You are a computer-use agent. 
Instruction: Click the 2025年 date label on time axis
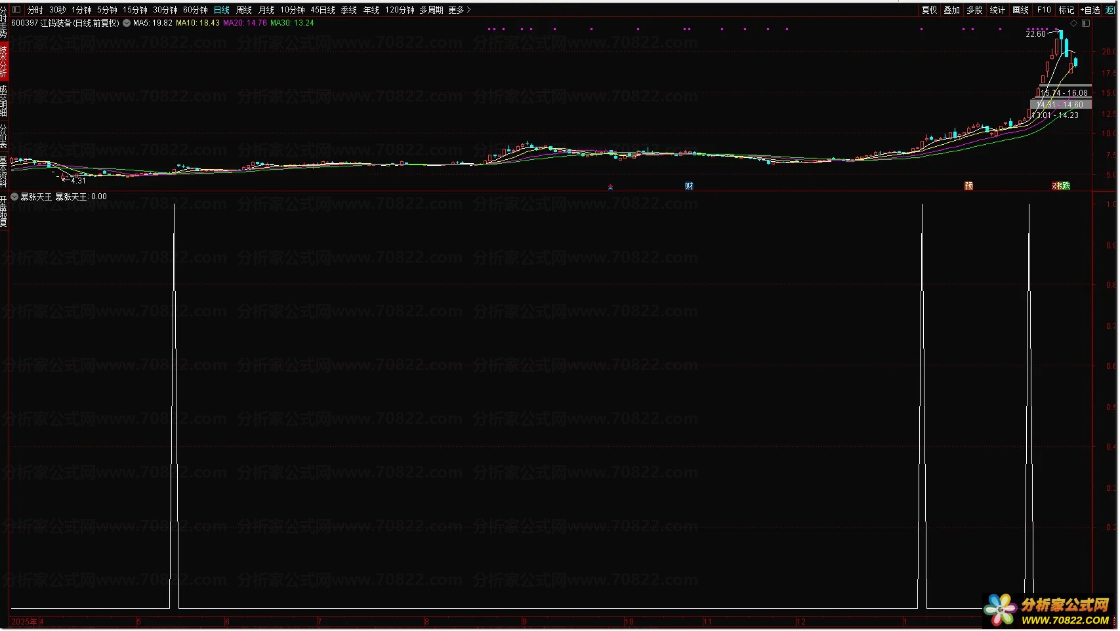[24, 622]
